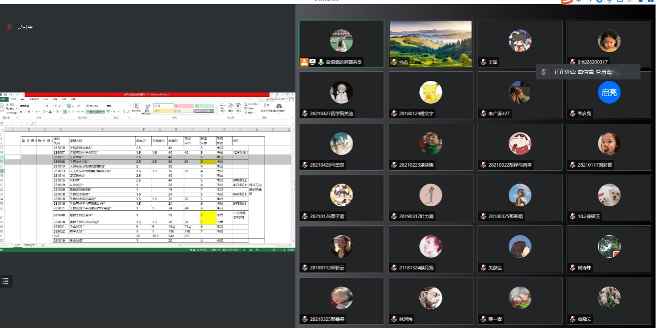The image size is (656, 328).
Task: Click the muted mic icon on 林润伟's tile
Action: click(394, 319)
